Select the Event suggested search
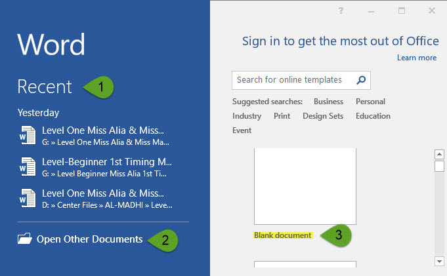Screen dimensions: 447x276 [242, 130]
